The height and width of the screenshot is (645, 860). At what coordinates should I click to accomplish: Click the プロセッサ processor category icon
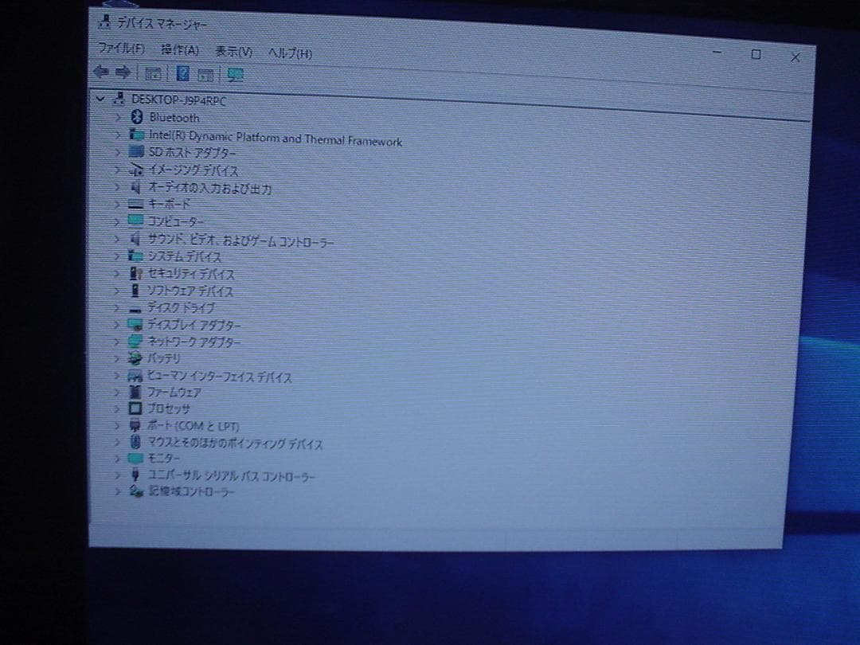tap(135, 408)
